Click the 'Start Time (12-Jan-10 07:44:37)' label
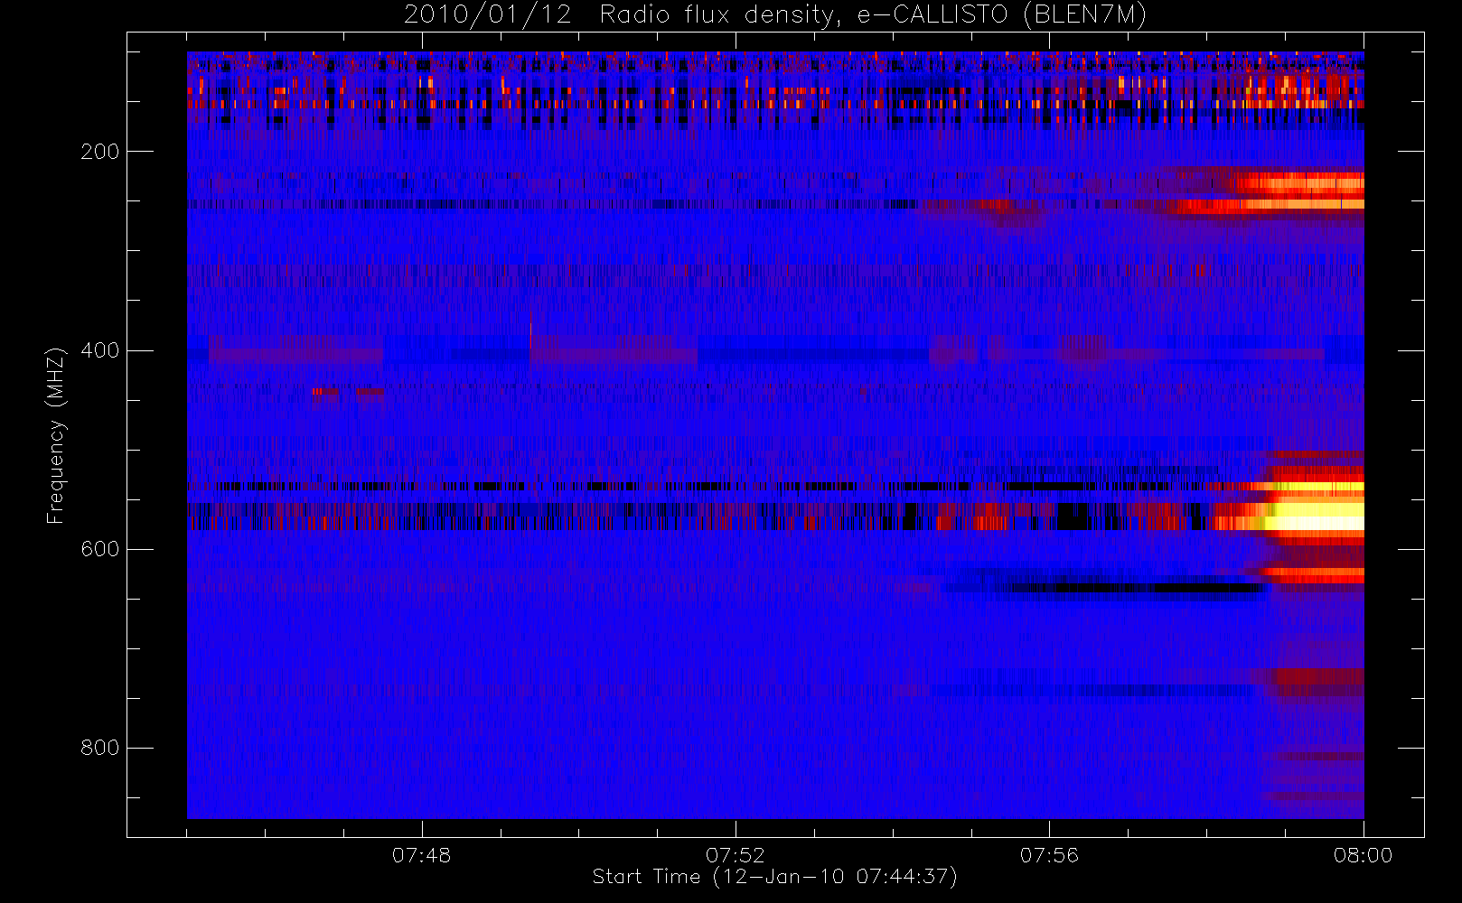The height and width of the screenshot is (903, 1462). tap(775, 877)
